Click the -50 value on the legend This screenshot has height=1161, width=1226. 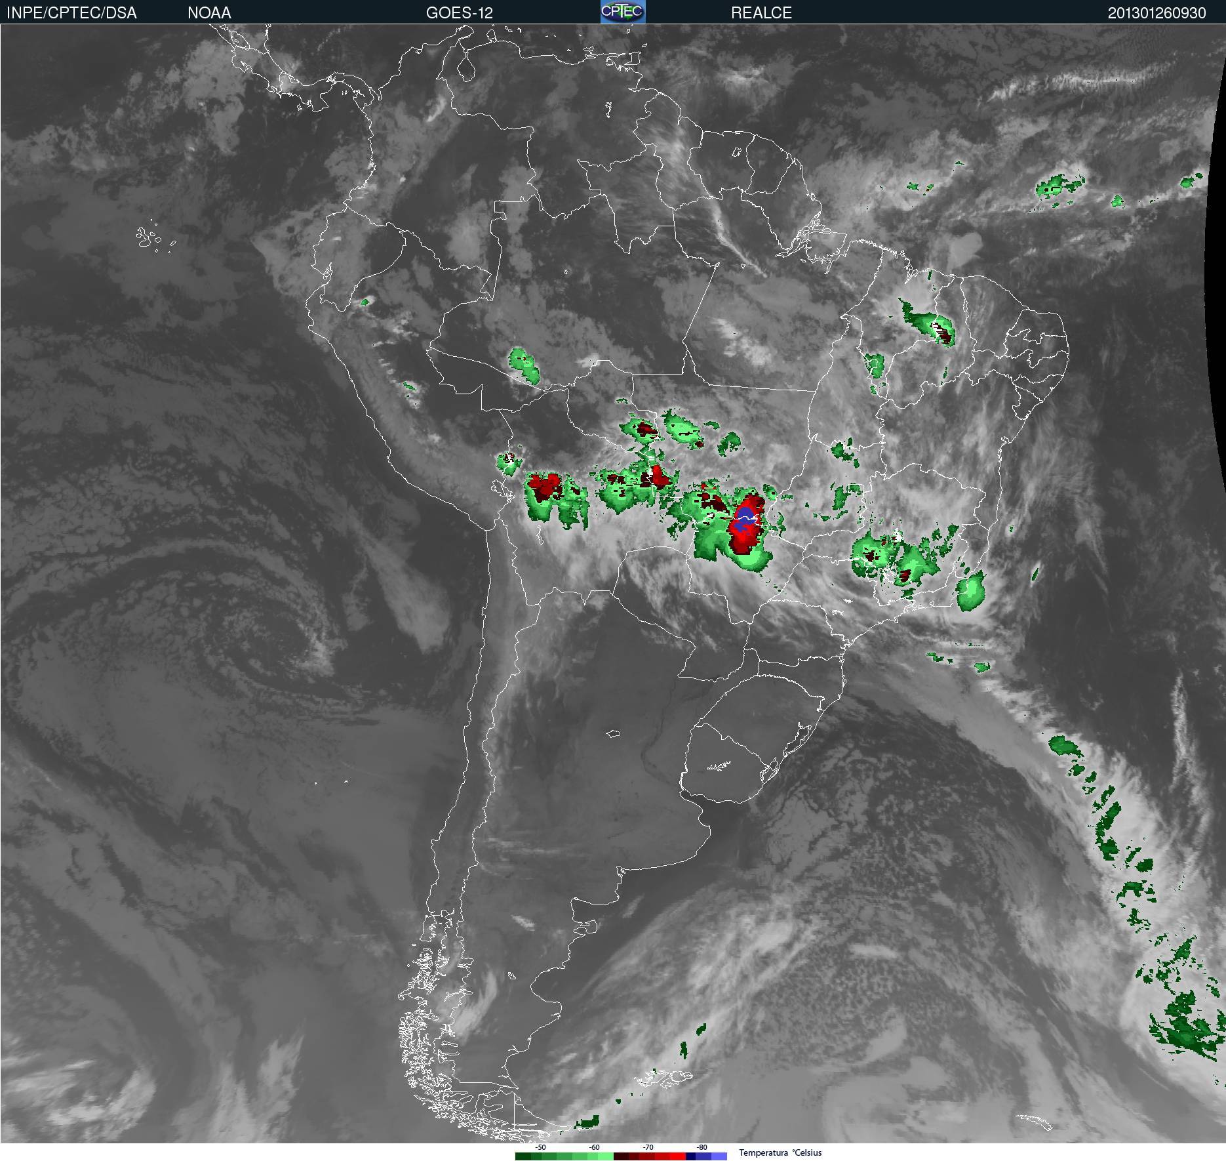coord(540,1147)
